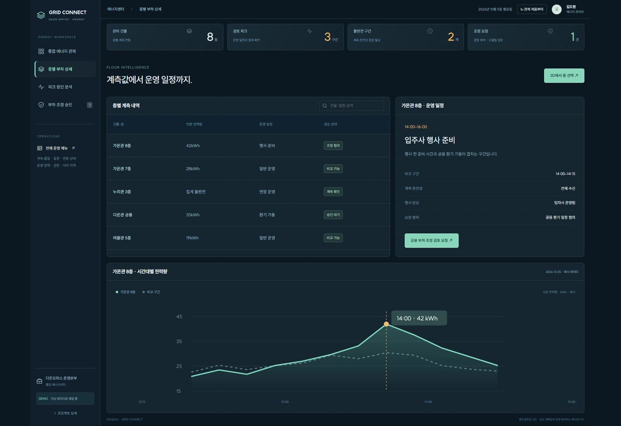This screenshot has height=426, width=621.
Task: Click the shield-check icon on the 조정 요청 card
Action: click(550, 31)
